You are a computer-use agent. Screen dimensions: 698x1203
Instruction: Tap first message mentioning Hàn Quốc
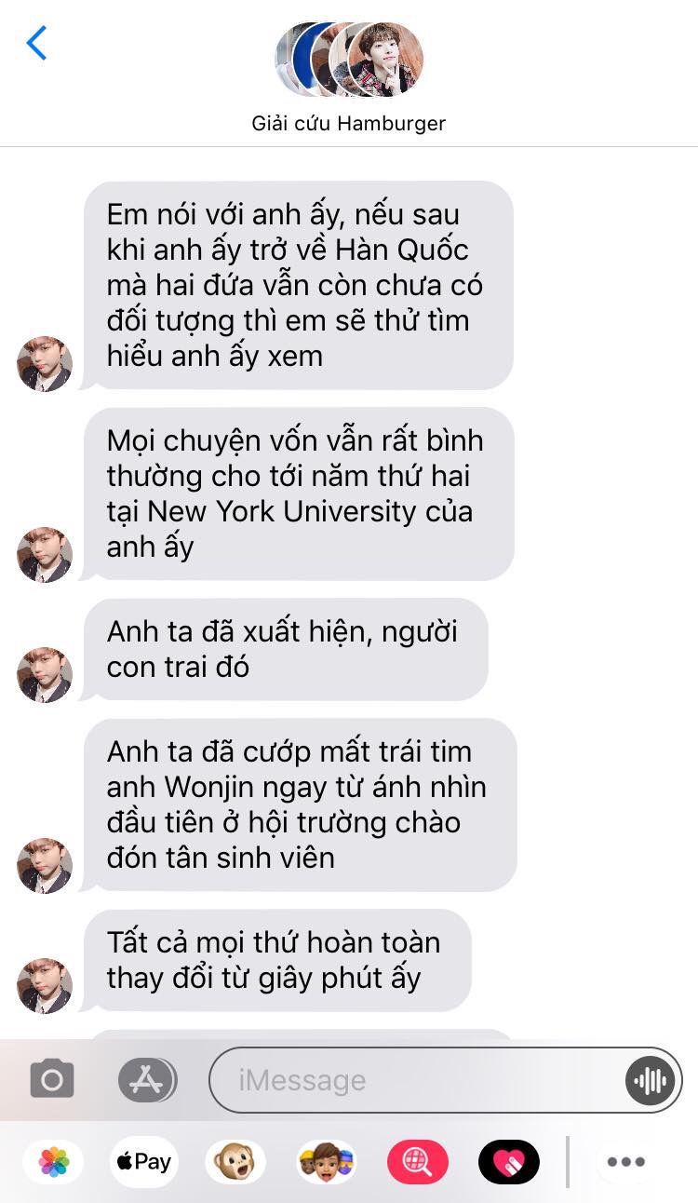(x=298, y=285)
